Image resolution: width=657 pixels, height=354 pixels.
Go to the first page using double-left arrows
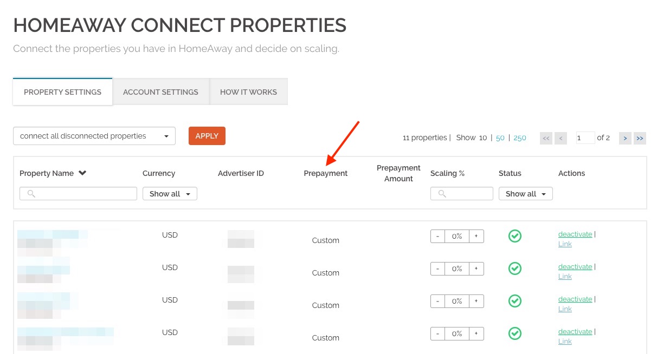click(x=546, y=138)
